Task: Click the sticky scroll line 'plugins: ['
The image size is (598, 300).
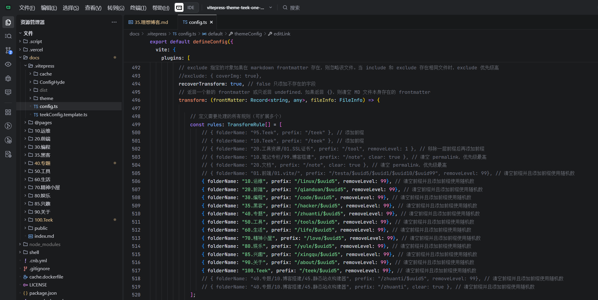Action: pos(176,58)
